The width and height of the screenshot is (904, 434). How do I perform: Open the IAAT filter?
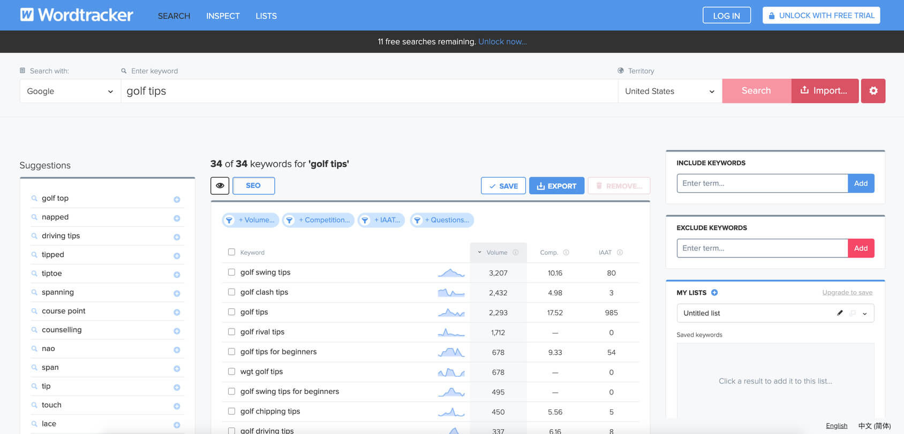(x=381, y=220)
